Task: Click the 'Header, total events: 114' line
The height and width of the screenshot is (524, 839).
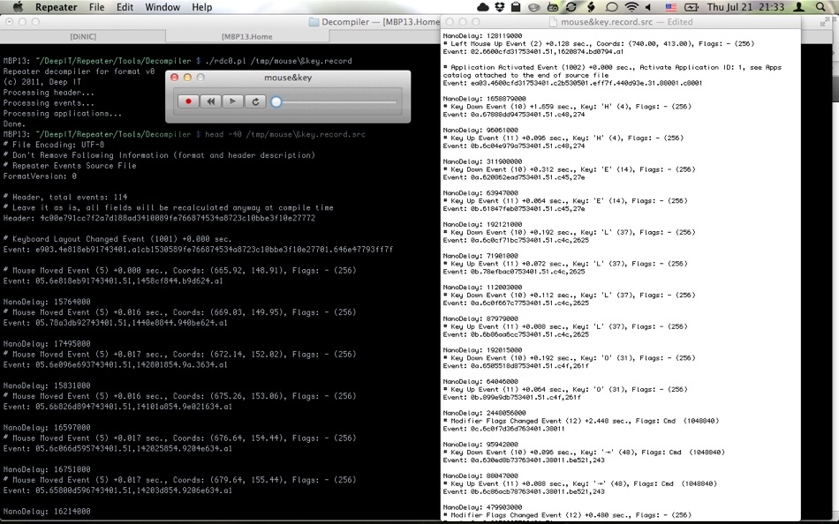Action: pyautogui.click(x=65, y=197)
